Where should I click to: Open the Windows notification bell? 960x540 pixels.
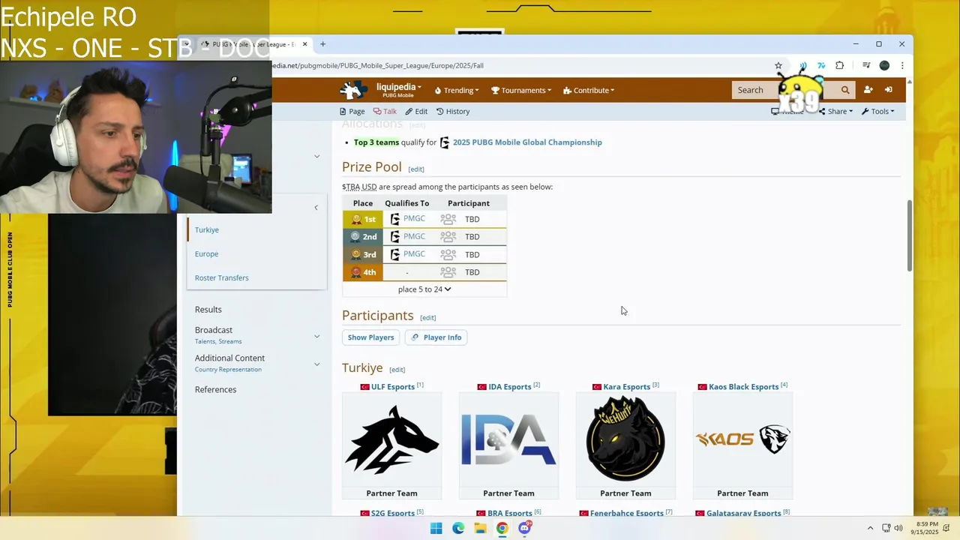coord(946,528)
